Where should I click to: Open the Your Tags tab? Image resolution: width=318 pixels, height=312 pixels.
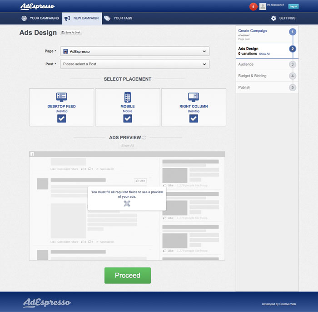pyautogui.click(x=118, y=18)
